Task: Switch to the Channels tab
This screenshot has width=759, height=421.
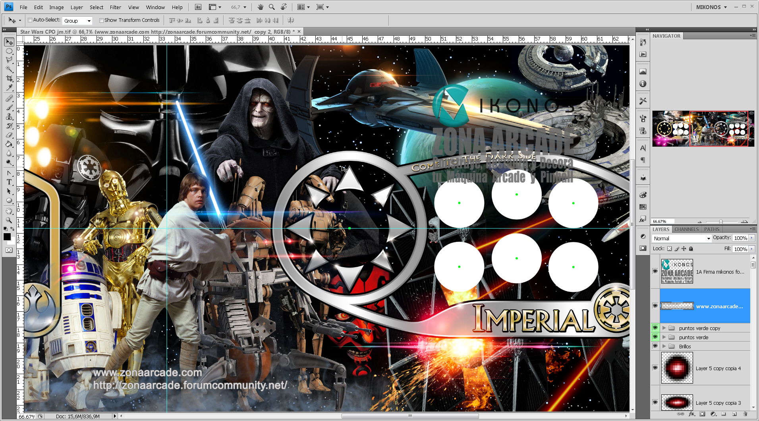Action: [686, 229]
